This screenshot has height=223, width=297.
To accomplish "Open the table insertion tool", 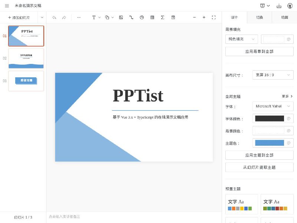I will tap(152, 17).
